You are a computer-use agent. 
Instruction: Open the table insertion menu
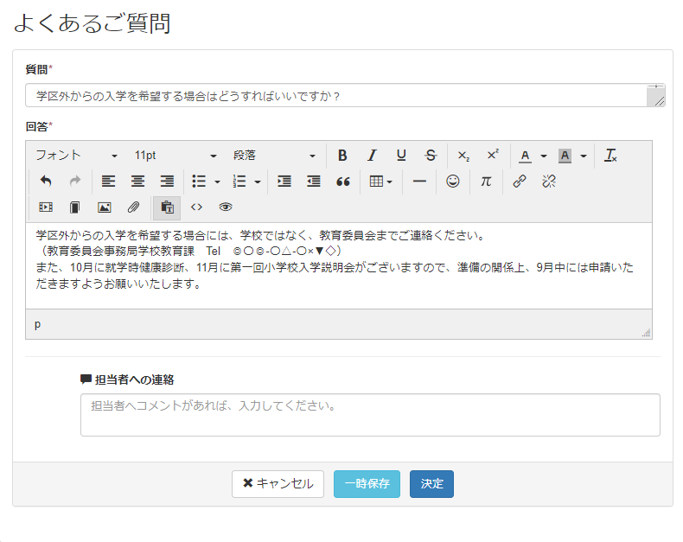pyautogui.click(x=380, y=182)
